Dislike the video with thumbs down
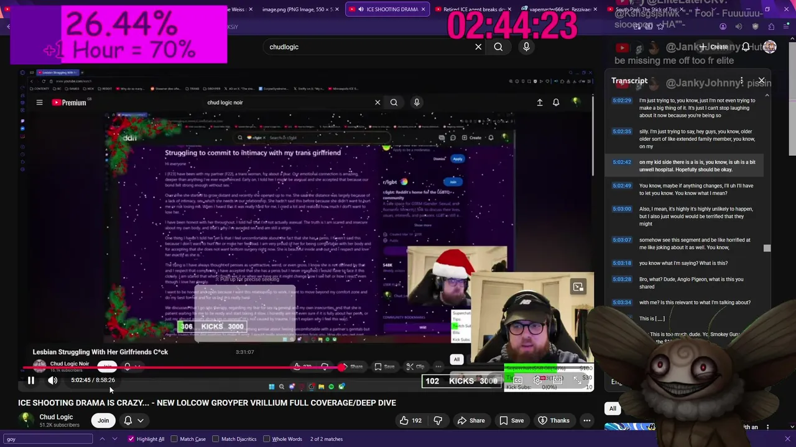This screenshot has height=447, width=796. coord(438,420)
